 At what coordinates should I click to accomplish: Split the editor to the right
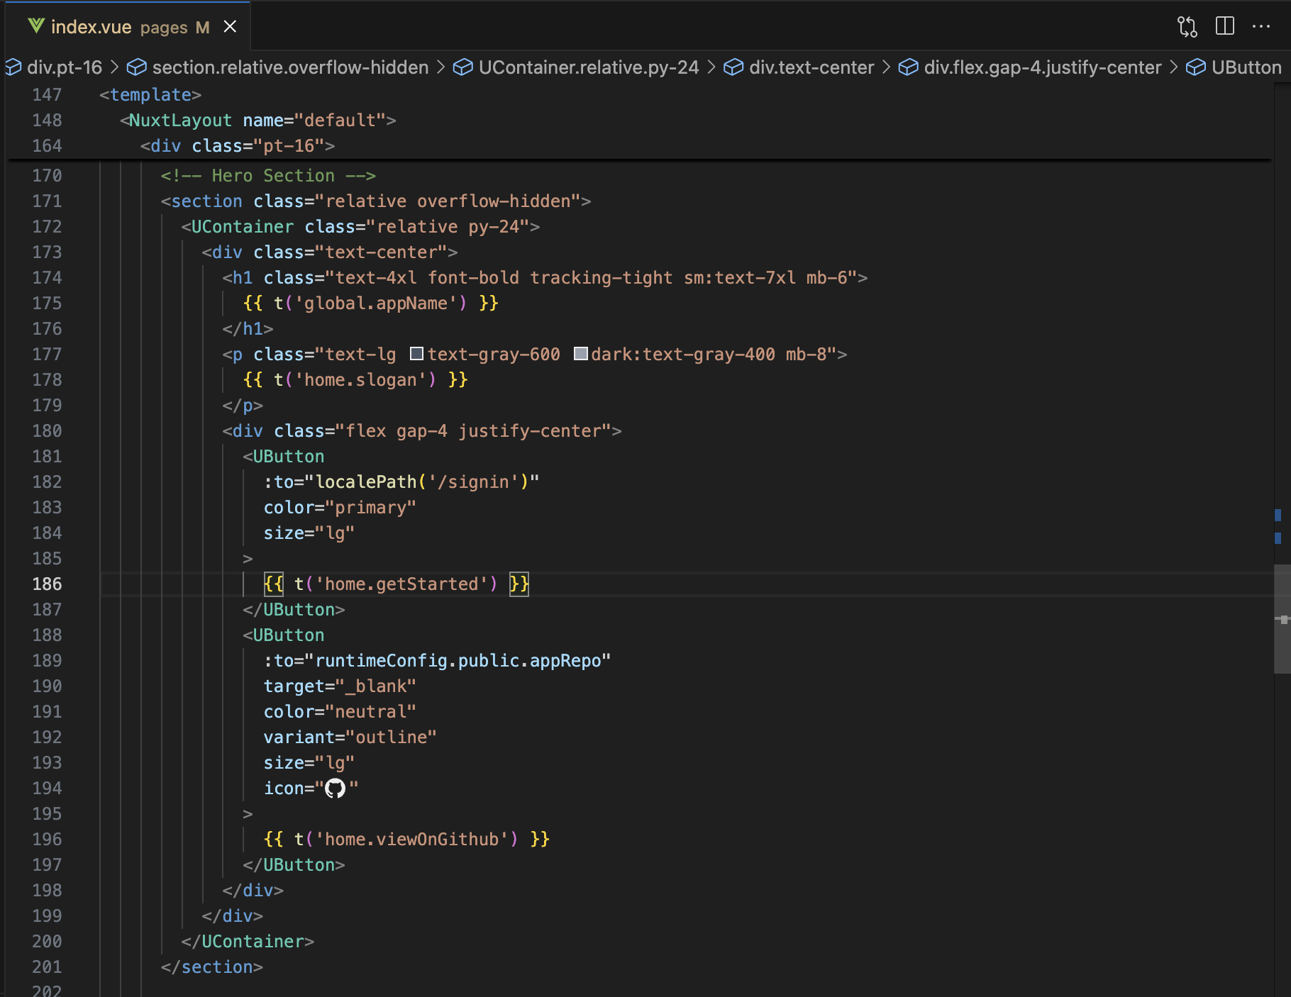tap(1224, 27)
